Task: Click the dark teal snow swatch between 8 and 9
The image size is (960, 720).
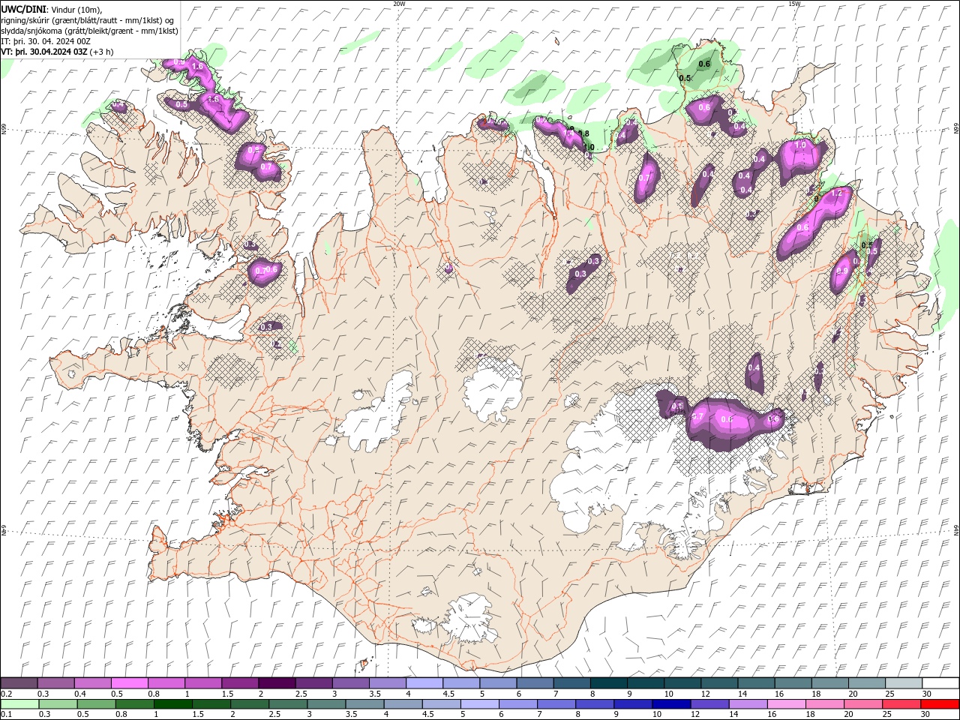Action: [609, 683]
